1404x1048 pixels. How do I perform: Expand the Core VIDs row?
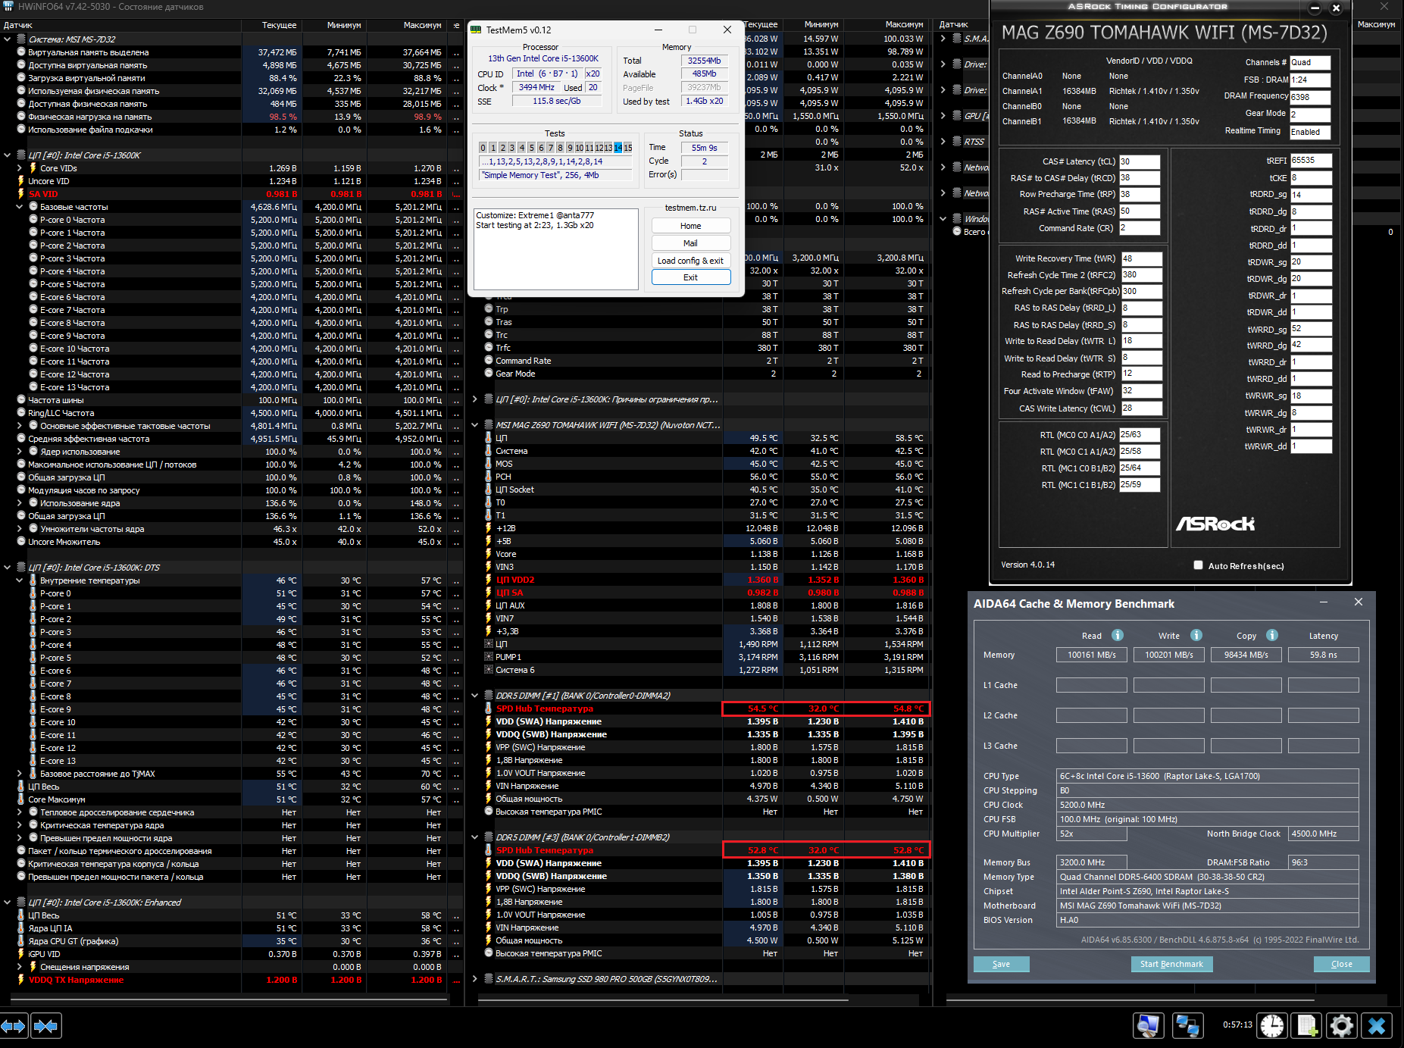20,168
